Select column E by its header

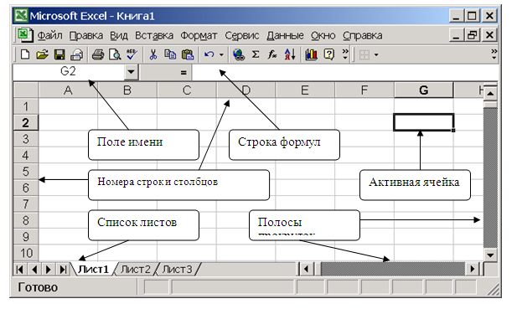(305, 90)
